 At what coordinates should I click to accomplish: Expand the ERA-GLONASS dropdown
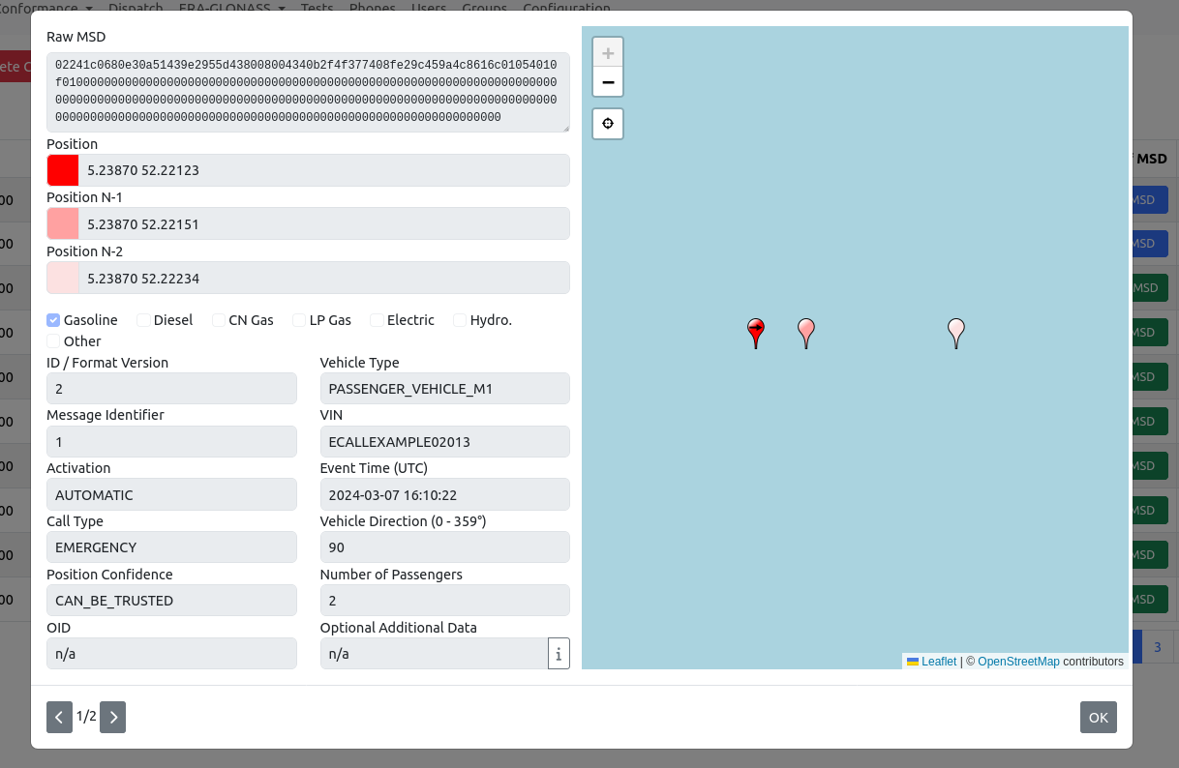point(225,8)
